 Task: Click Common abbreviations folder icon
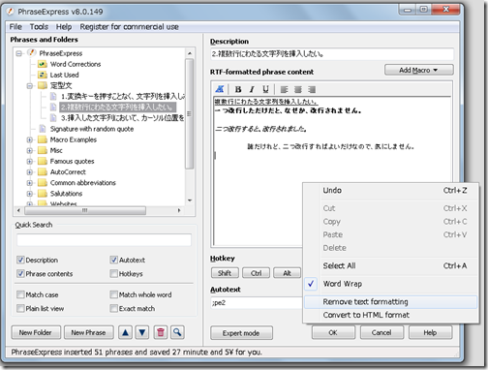(43, 183)
